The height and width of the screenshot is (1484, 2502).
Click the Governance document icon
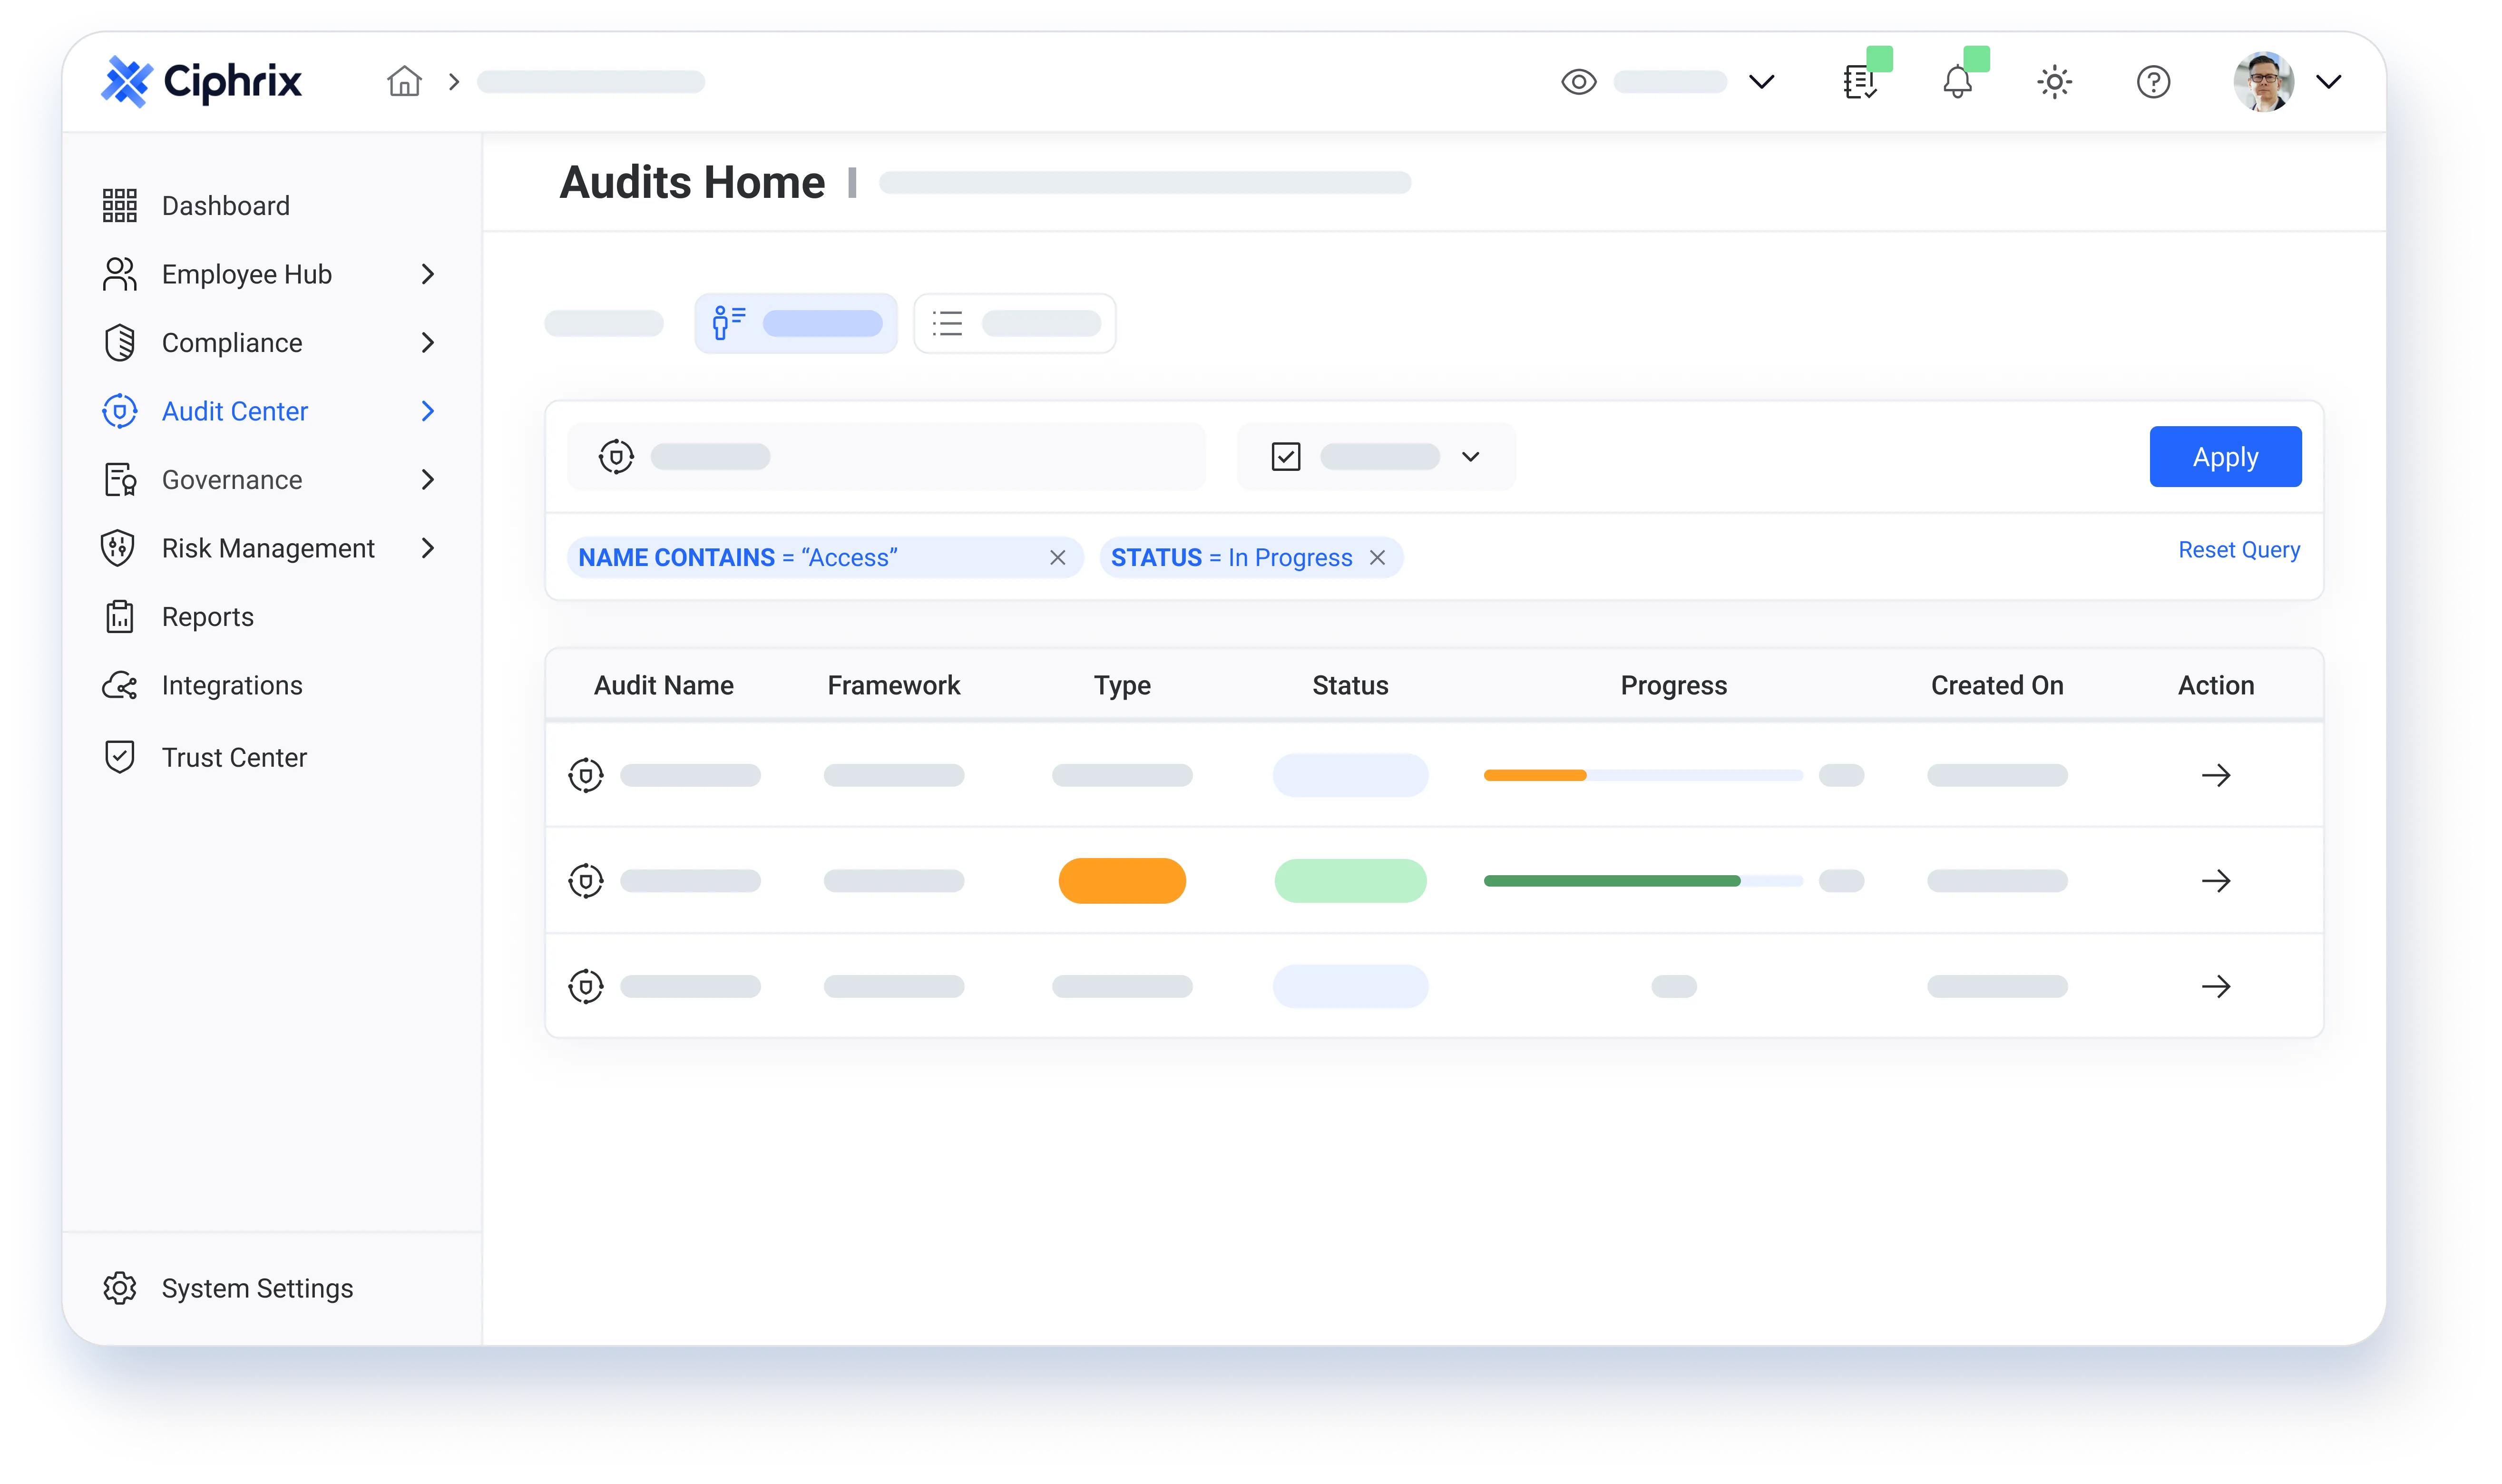[x=119, y=480]
